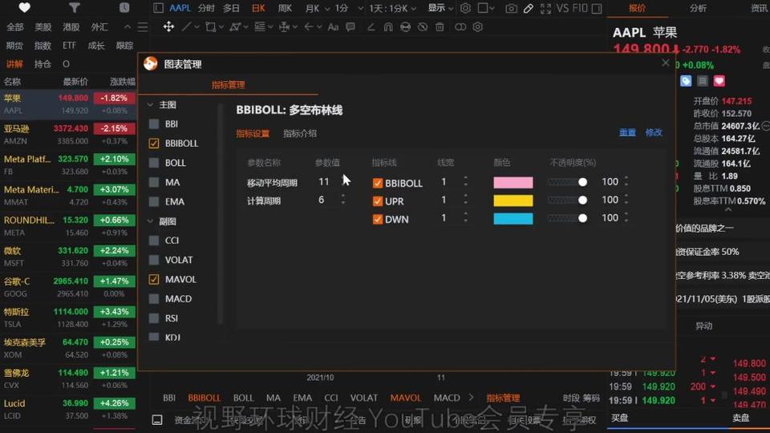Enable the BBI indicator checkbox

pos(154,124)
